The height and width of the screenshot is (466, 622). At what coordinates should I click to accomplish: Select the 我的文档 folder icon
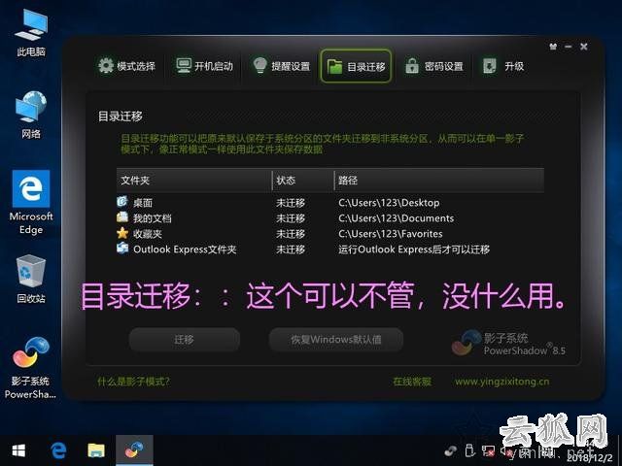tap(122, 217)
